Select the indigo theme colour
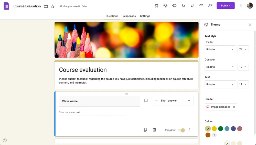256x145 pixels. [x=233, y=129]
